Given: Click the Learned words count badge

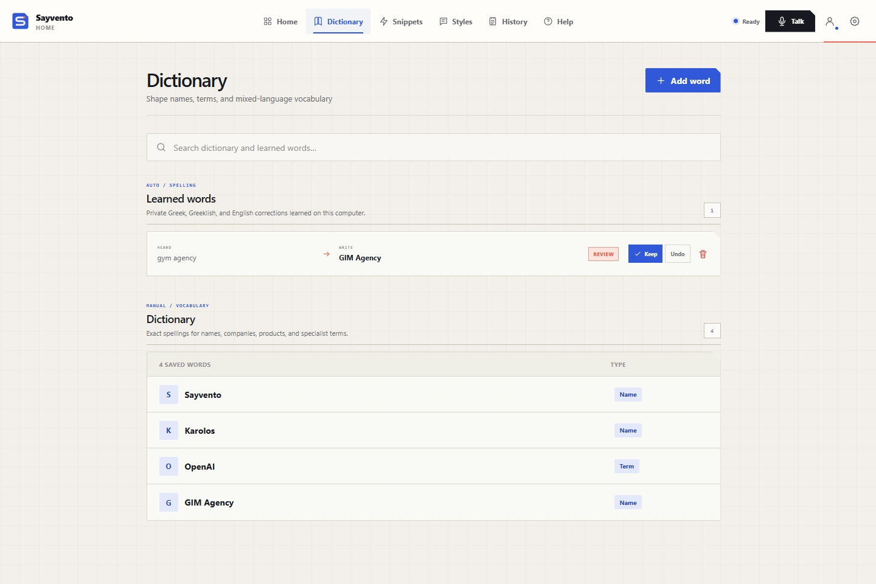Looking at the screenshot, I should [x=712, y=210].
